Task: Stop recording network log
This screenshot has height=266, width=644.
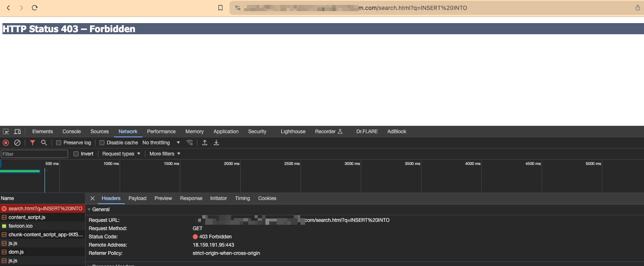Action: [x=6, y=143]
